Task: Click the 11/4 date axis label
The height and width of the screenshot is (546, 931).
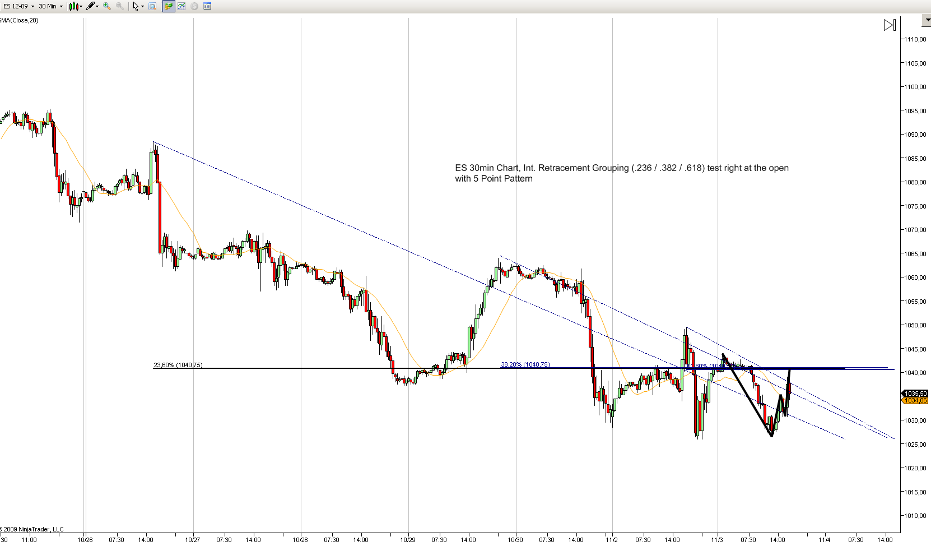Action: (825, 540)
